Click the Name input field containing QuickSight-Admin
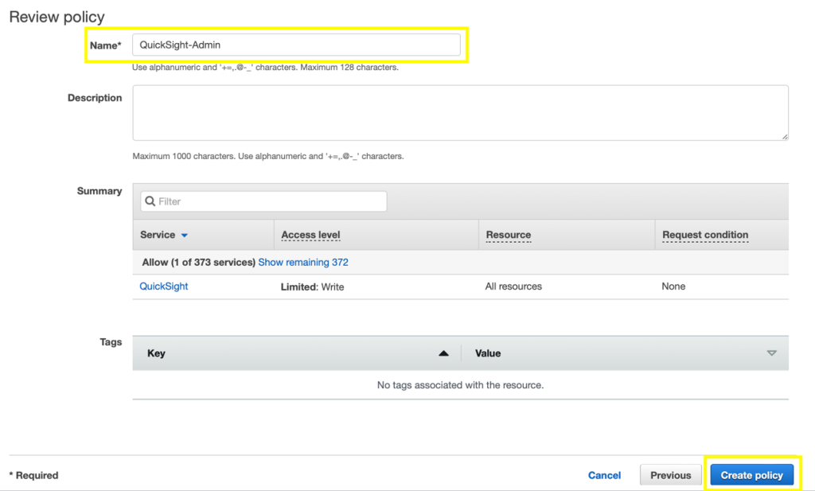 [x=296, y=45]
